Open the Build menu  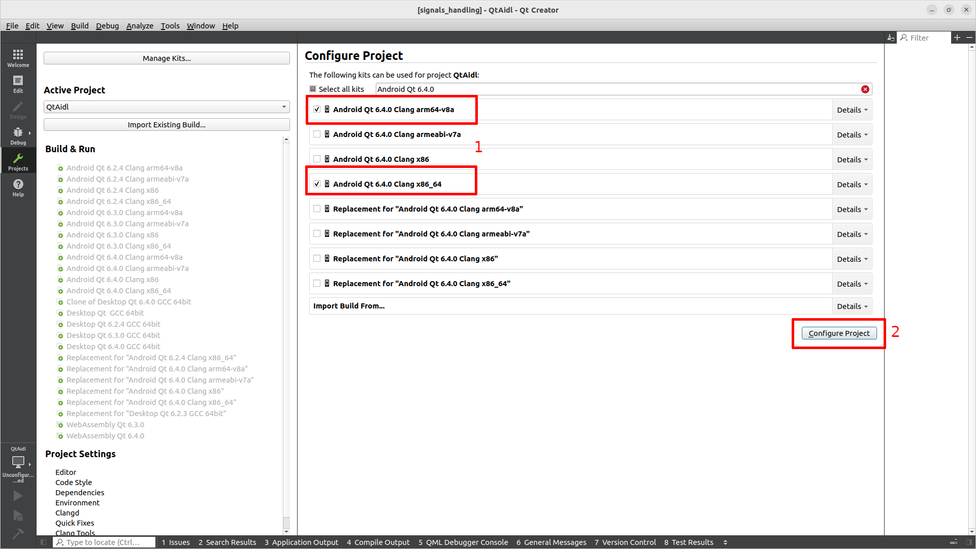tap(79, 25)
